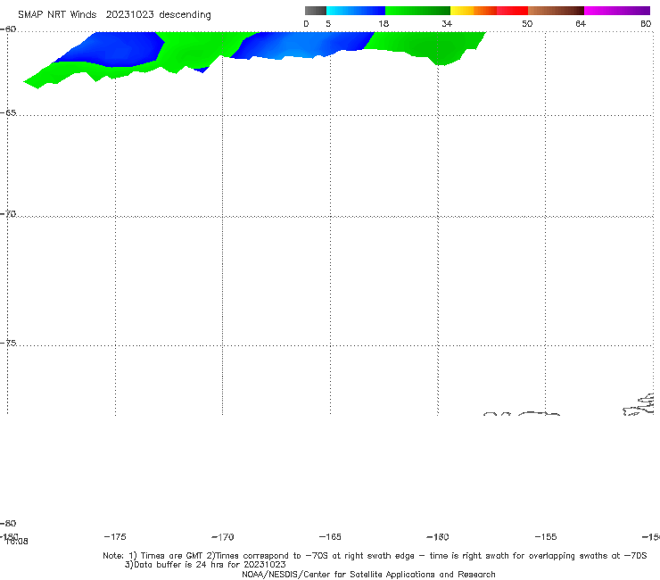Click the coastline outline at the bottom right
Image resolution: width=660 pixels, height=580 pixels.
point(639,405)
